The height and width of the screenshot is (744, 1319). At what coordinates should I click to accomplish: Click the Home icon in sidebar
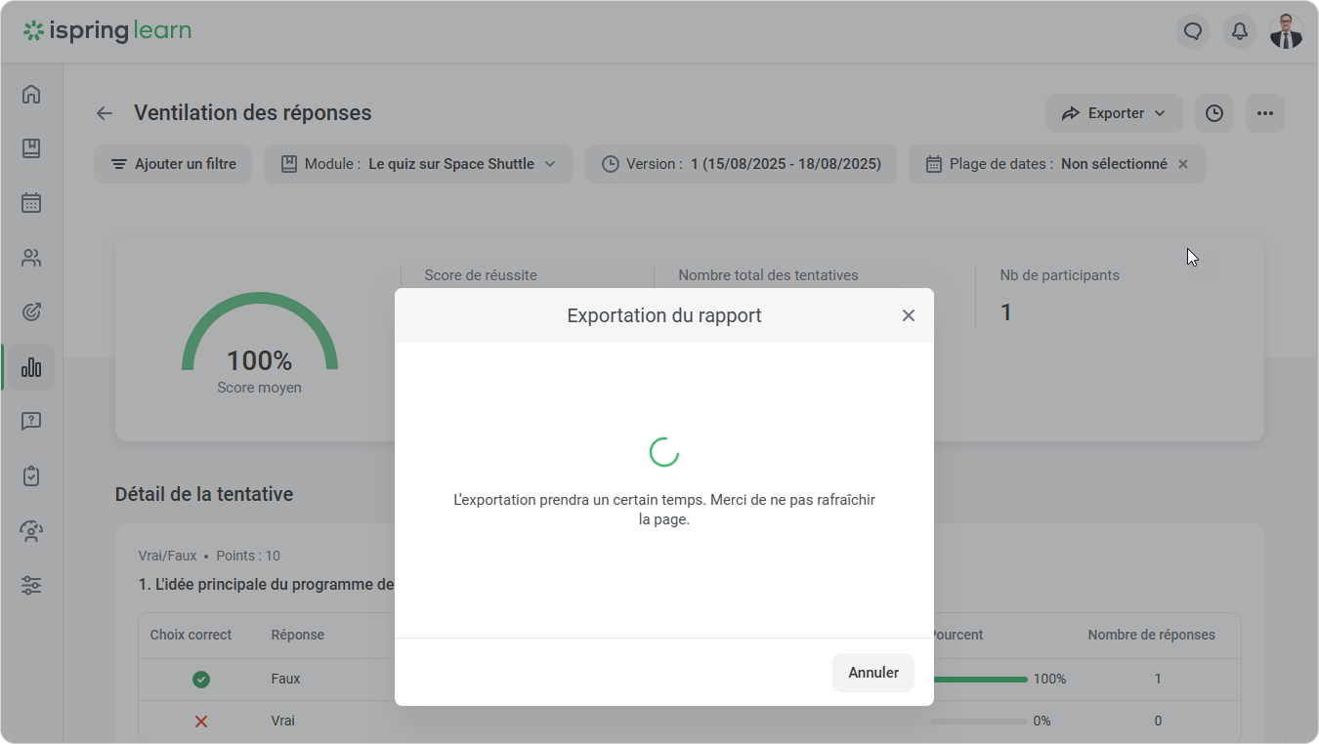click(x=31, y=95)
